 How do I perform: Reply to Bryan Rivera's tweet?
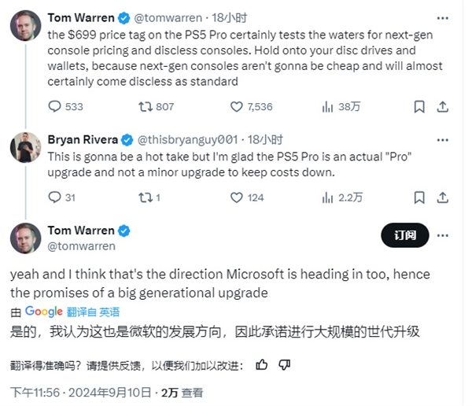point(55,197)
